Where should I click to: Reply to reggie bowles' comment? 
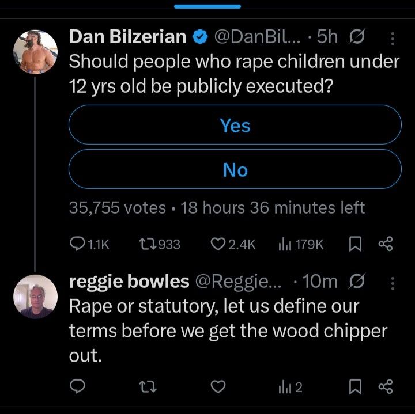coord(77,388)
